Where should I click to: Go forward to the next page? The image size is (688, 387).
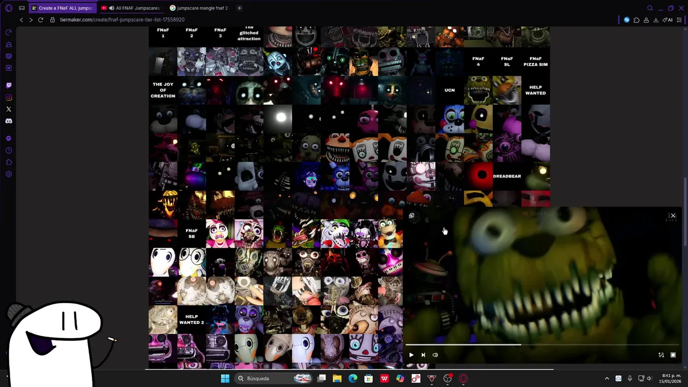point(31,20)
